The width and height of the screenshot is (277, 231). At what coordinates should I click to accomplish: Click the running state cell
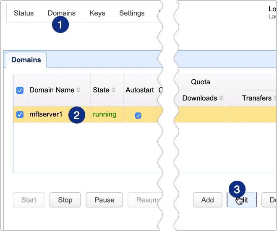(x=105, y=114)
